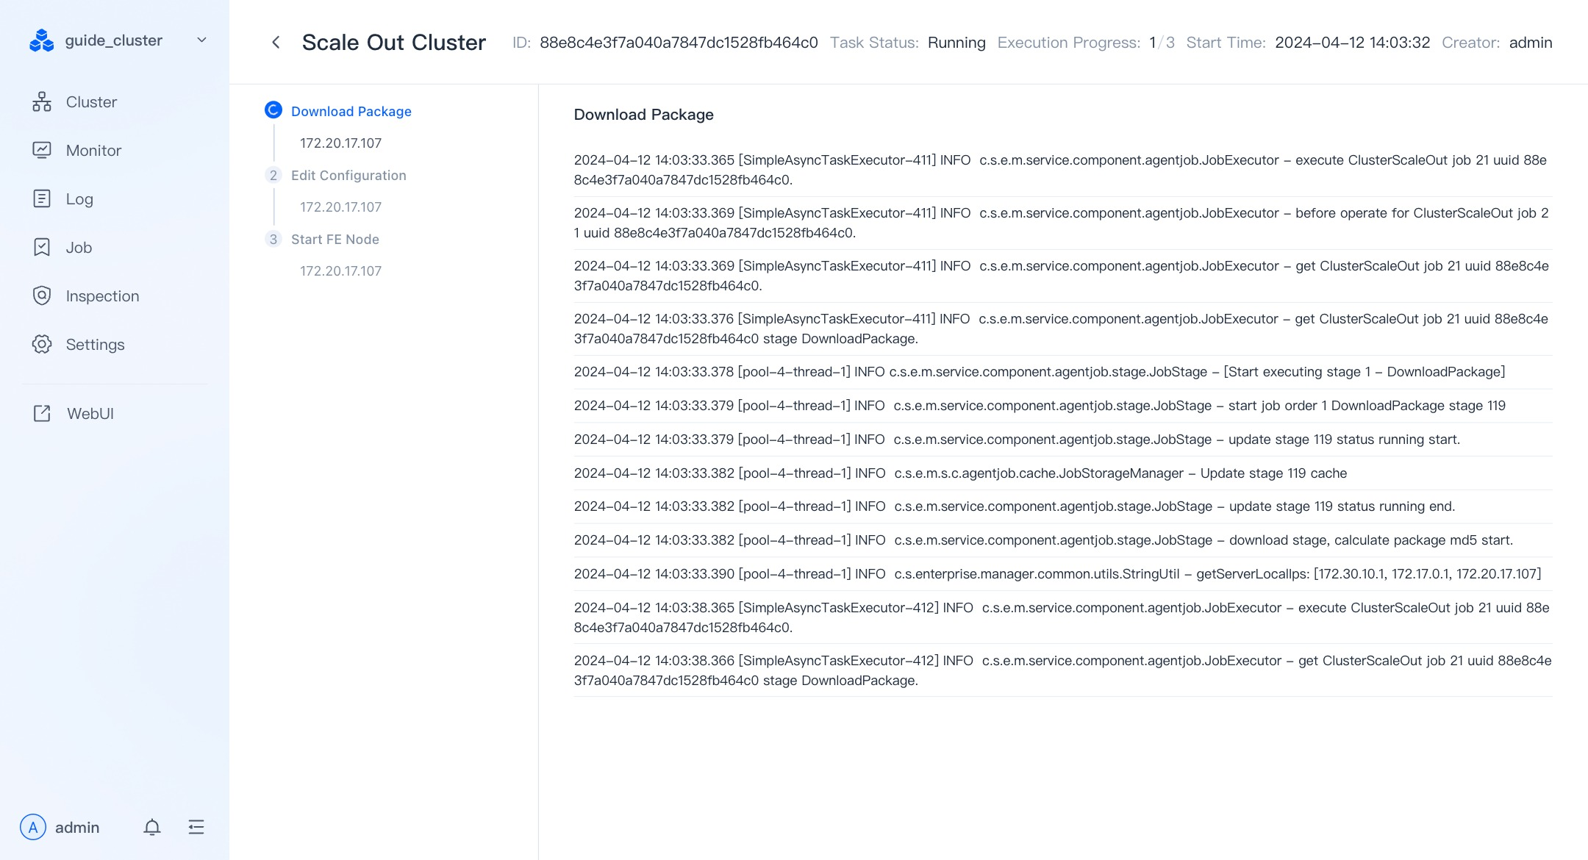Collapse sidebar with menu fold icon
1588x860 pixels.
[x=196, y=828]
